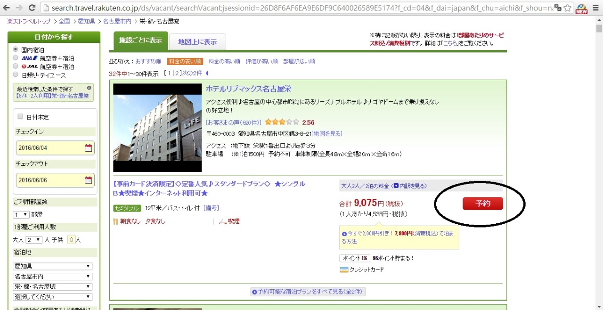
Task: Click the こちら details link
Action: tap(450, 43)
